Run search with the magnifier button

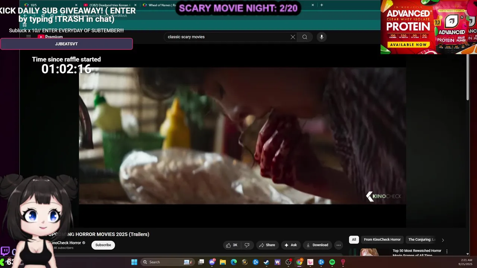click(x=305, y=37)
